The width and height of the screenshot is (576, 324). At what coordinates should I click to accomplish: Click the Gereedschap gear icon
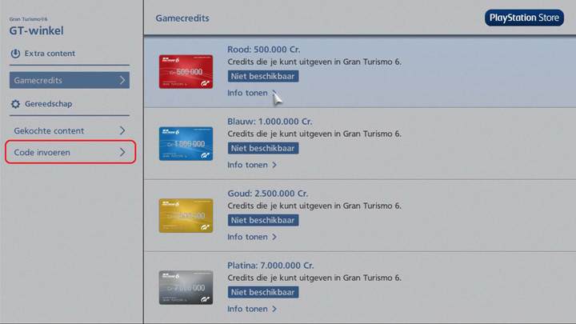click(16, 104)
